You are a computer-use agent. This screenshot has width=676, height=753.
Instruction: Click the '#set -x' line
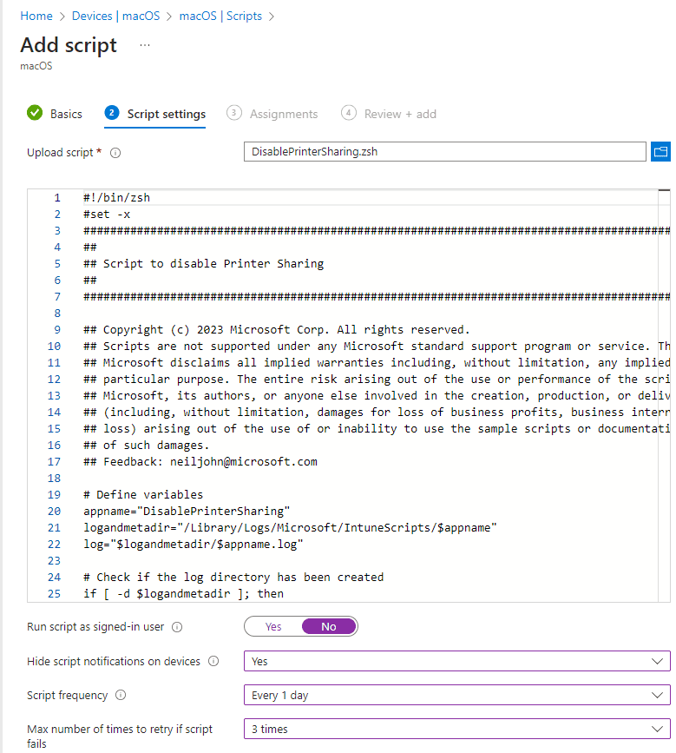pos(107,215)
